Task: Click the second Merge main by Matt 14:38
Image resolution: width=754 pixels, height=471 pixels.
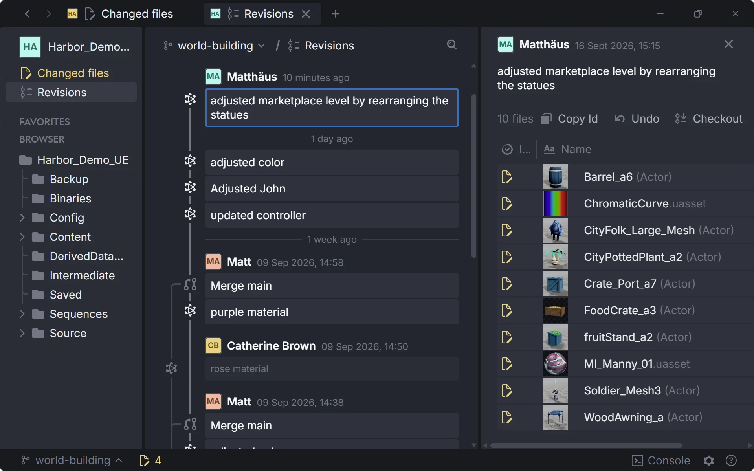Action: click(332, 425)
